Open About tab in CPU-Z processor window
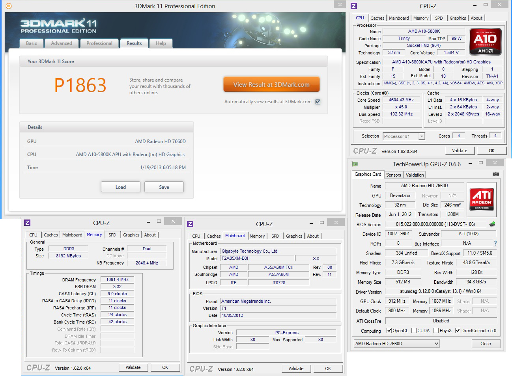512x376 pixels. (476, 18)
